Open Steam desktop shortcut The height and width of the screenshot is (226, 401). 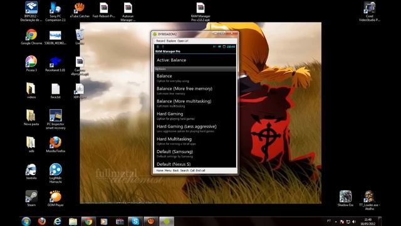coord(31,198)
